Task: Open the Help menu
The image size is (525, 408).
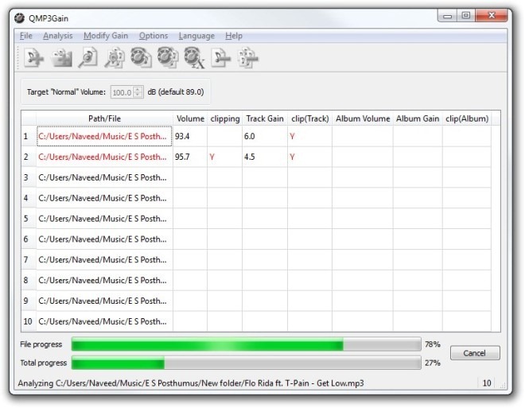Action: [x=234, y=36]
